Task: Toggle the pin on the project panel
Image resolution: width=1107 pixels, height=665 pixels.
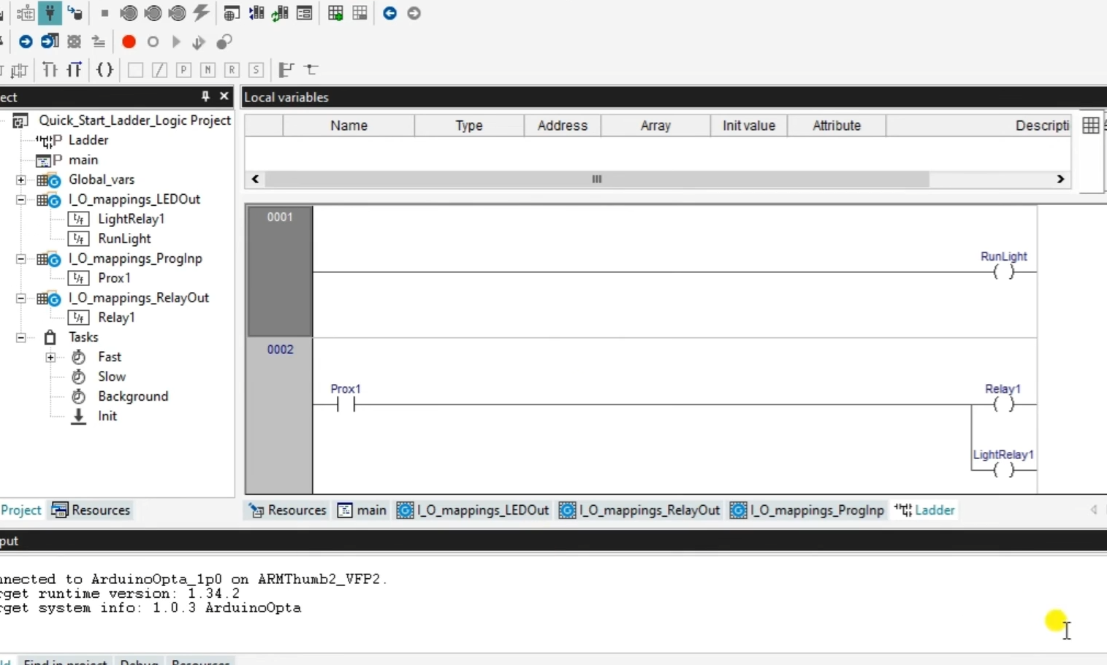Action: [x=205, y=96]
